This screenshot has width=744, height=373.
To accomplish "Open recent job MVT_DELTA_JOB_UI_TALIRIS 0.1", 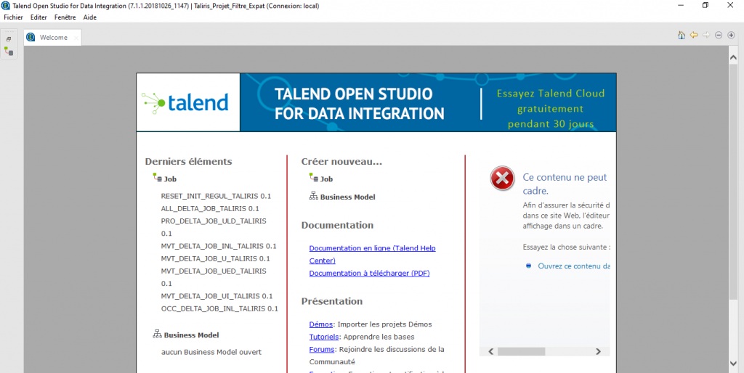I will (x=217, y=296).
